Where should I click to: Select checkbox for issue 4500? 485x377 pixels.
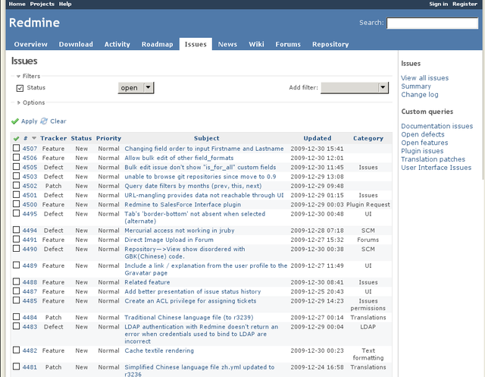(x=16, y=203)
